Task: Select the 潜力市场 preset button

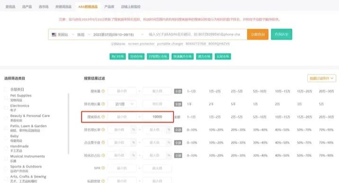Action: click(204, 56)
